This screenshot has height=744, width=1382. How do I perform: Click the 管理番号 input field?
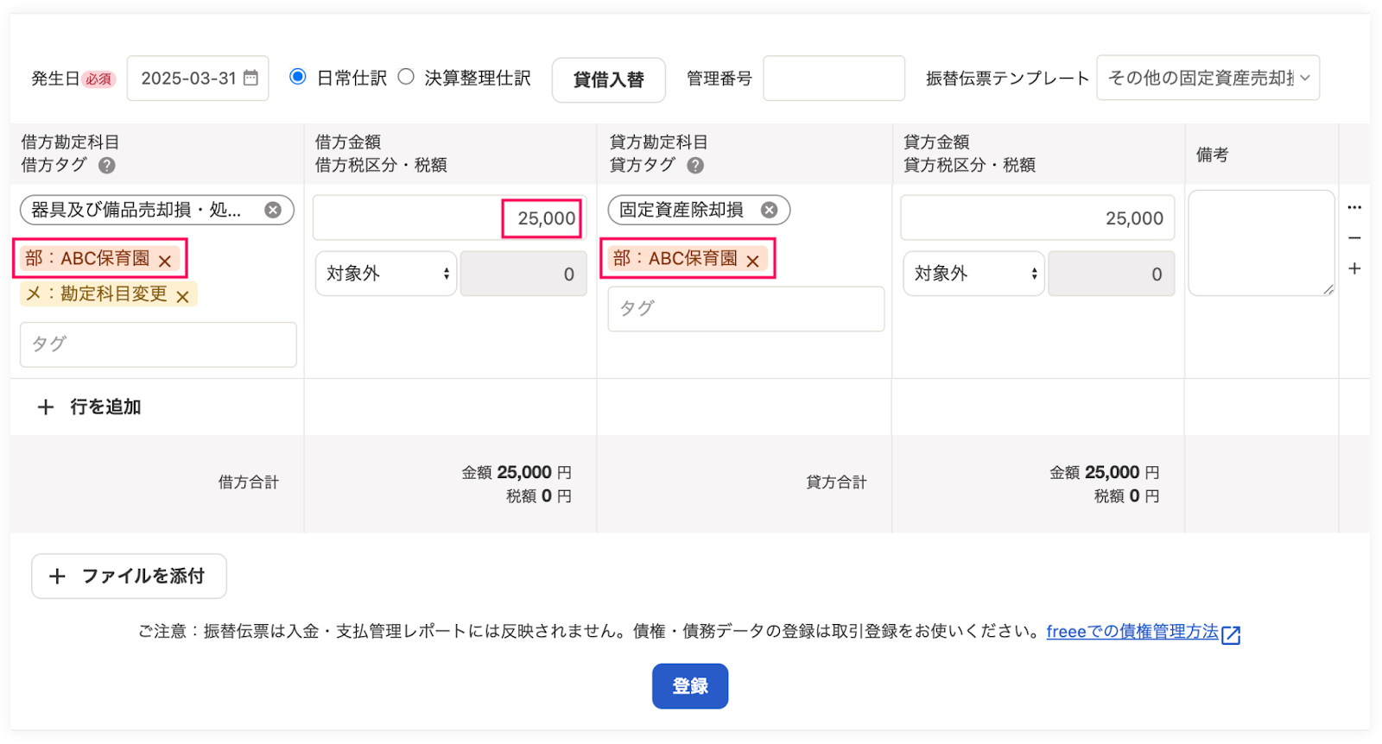(x=834, y=78)
